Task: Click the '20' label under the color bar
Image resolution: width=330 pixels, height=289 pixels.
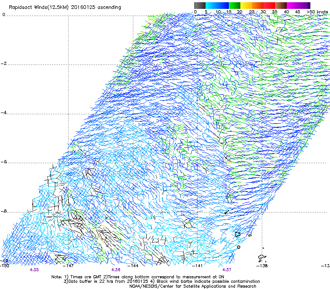Action: pos(240,12)
